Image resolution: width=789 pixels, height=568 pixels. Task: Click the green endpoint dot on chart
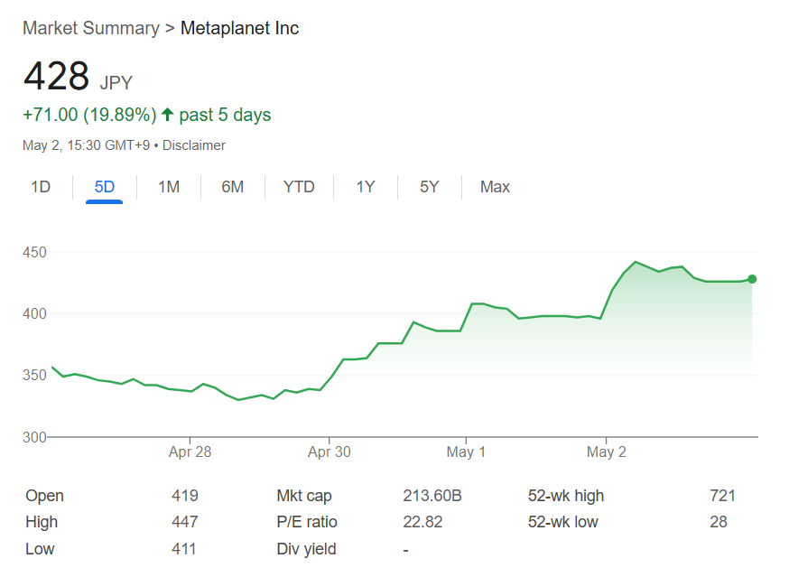(x=752, y=279)
